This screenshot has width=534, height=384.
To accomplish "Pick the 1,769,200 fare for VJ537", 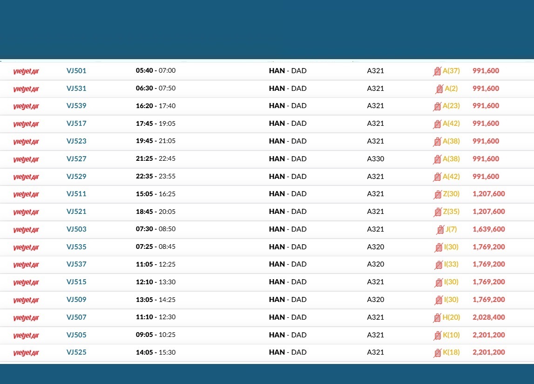I will click(x=489, y=264).
